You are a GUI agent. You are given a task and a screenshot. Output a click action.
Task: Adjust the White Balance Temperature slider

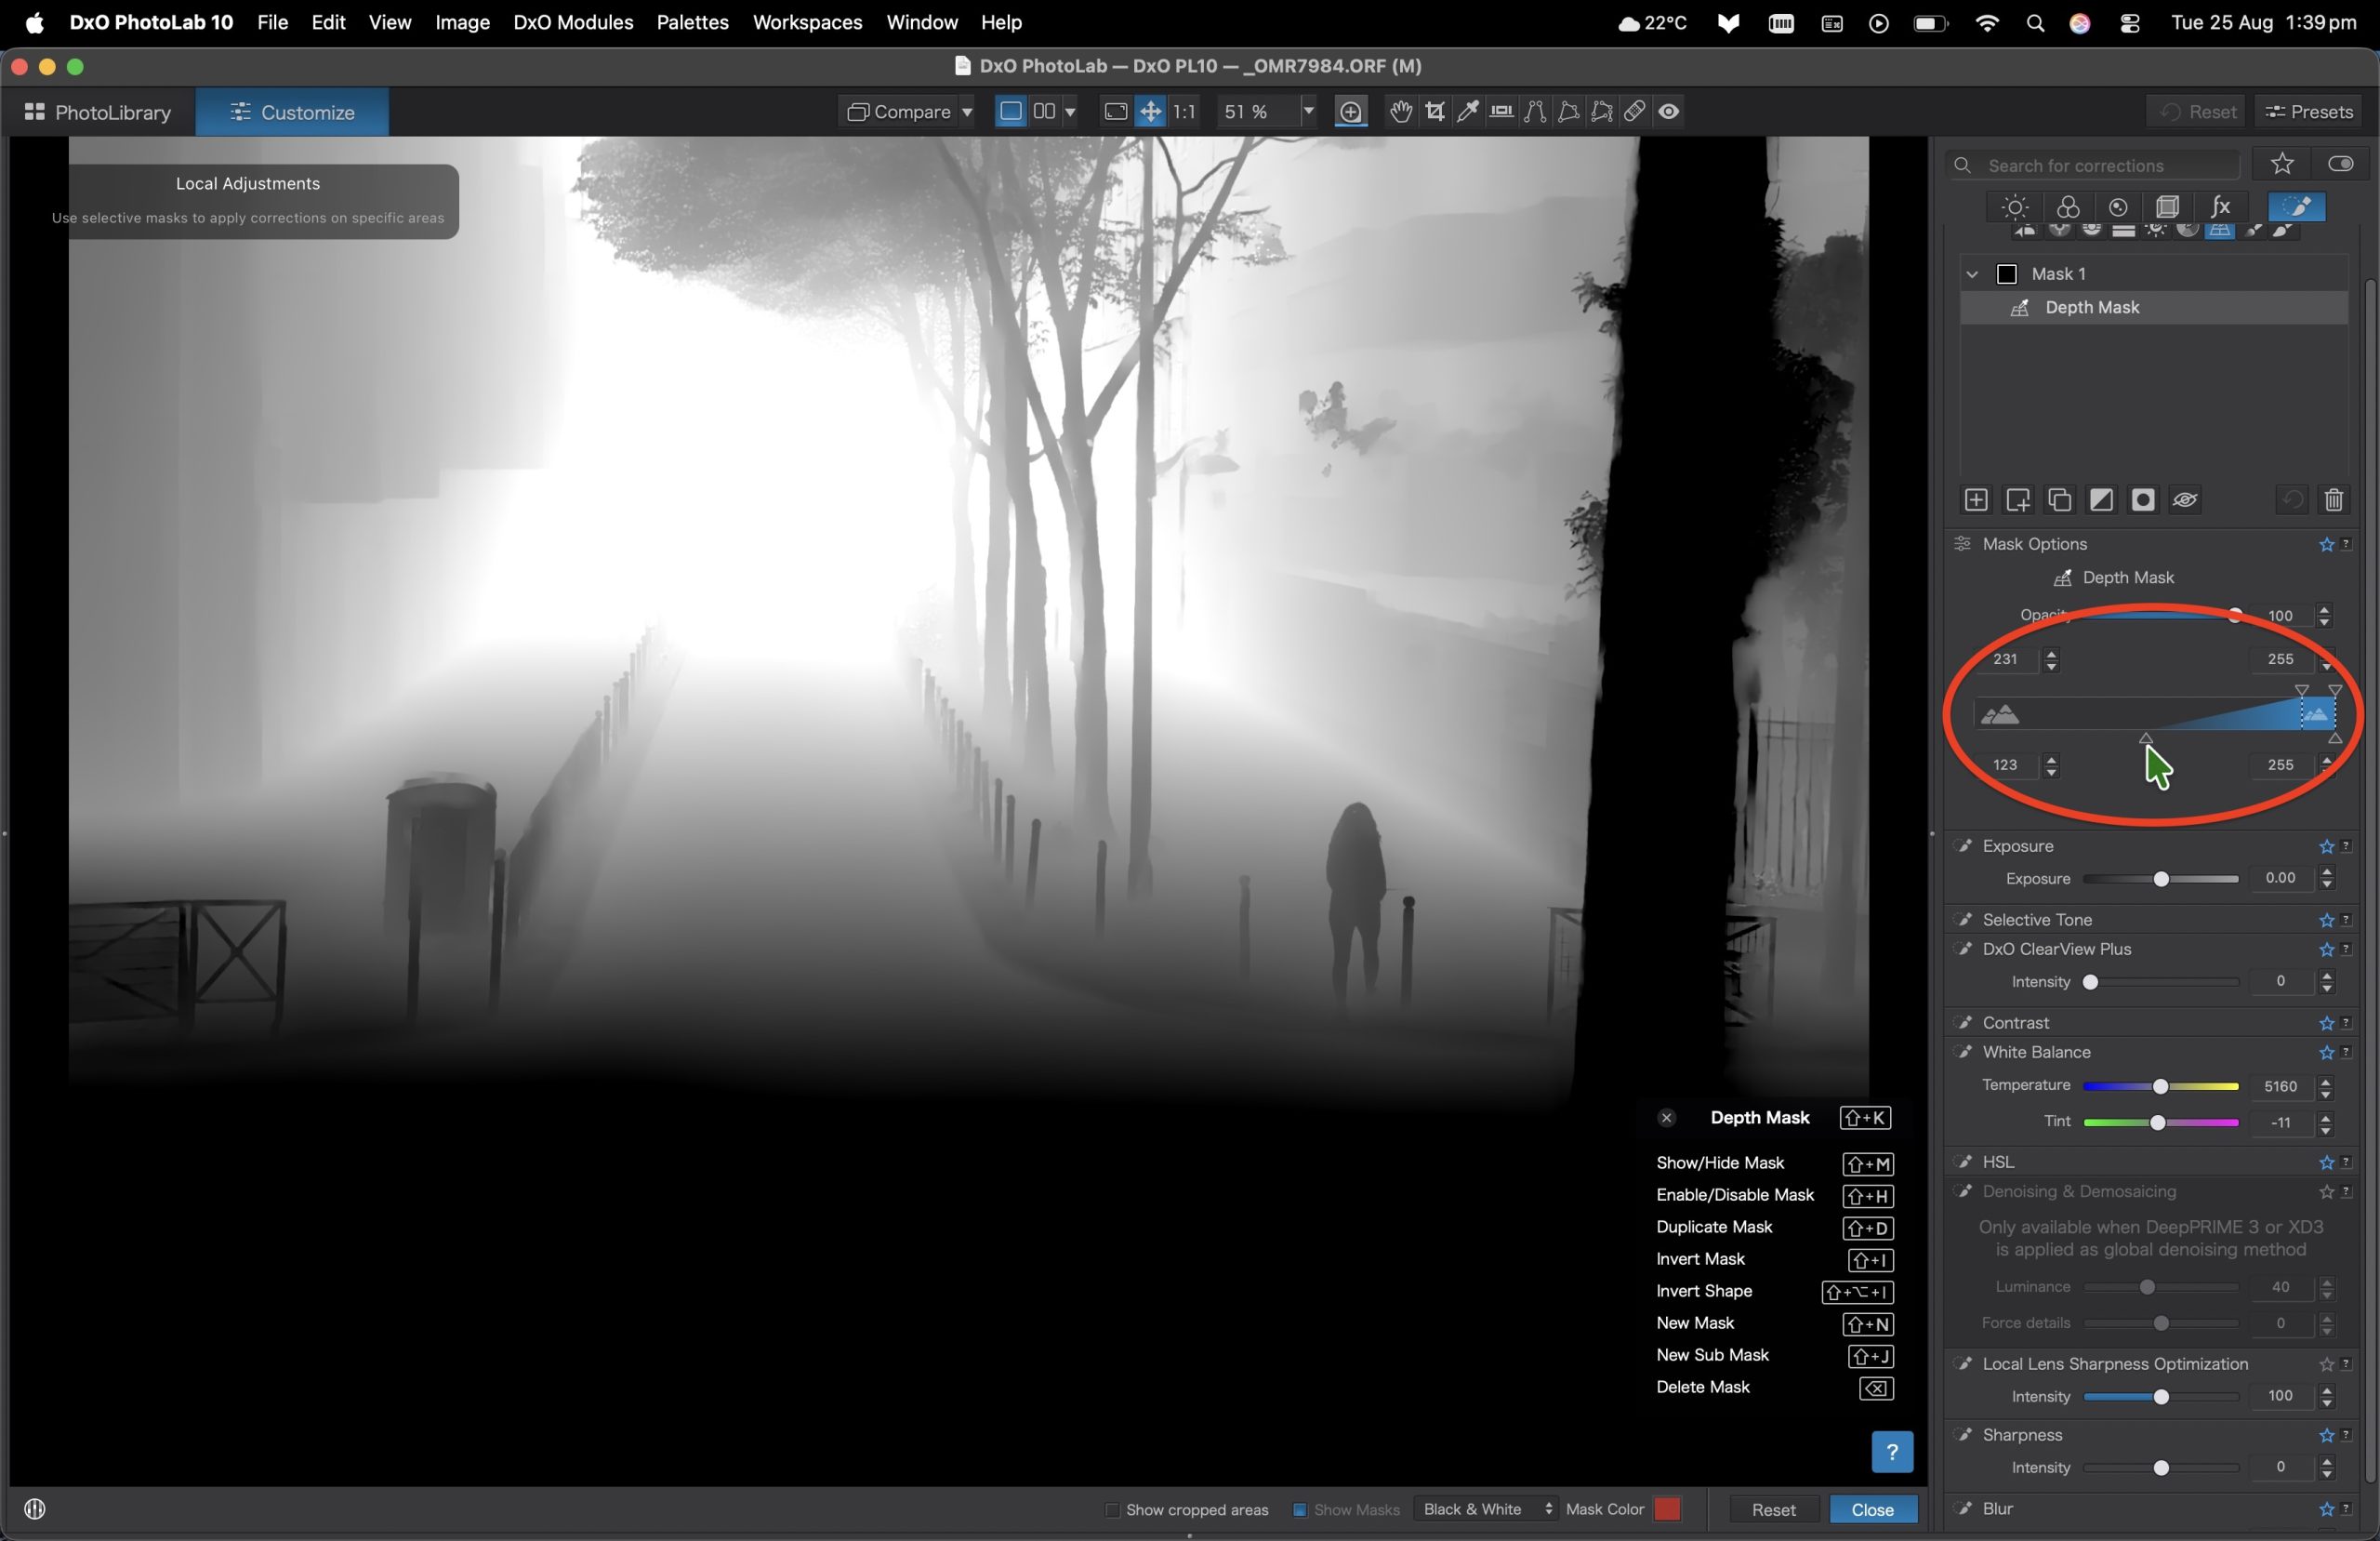[2160, 1087]
